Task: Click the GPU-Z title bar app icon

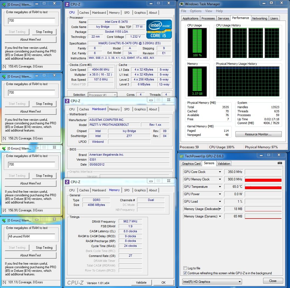Action: pos(182,156)
